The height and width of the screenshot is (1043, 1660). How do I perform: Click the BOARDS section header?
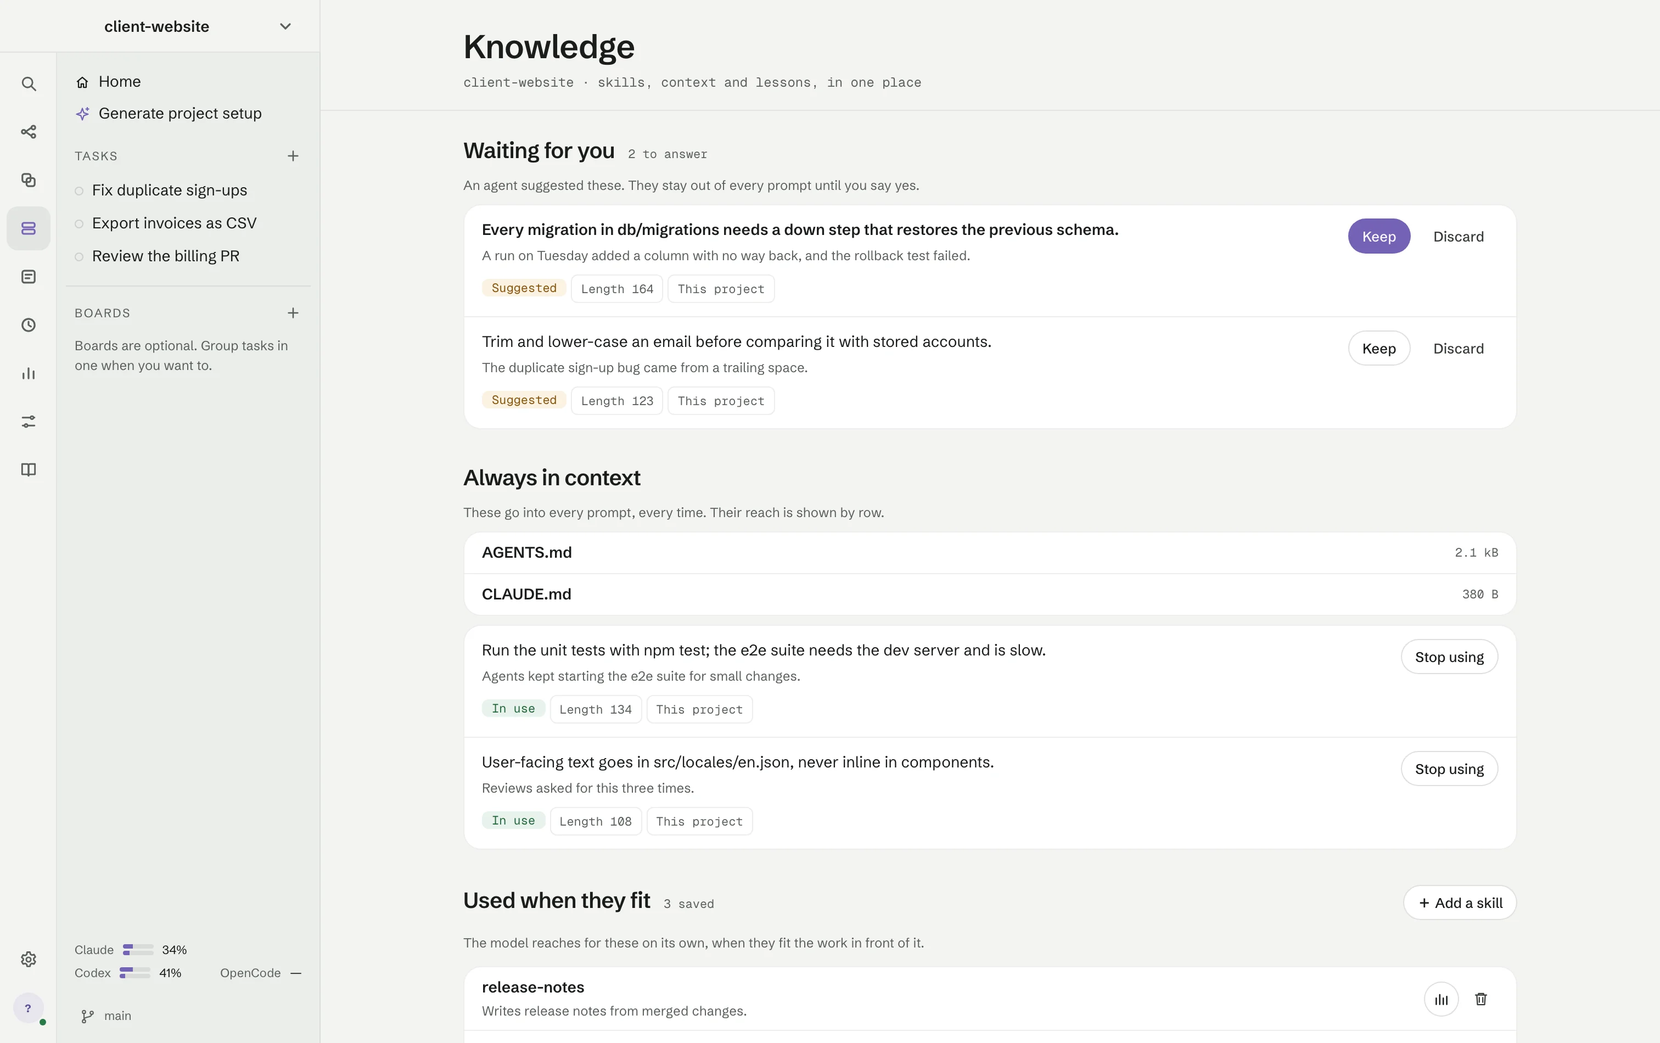point(102,313)
